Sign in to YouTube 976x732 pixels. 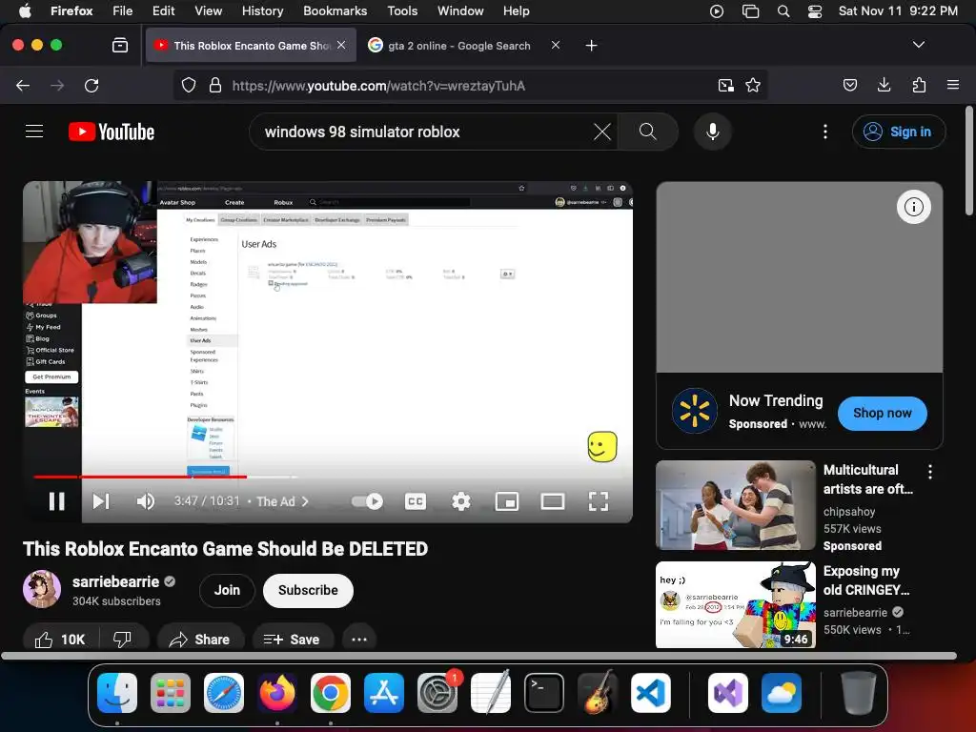coord(899,132)
